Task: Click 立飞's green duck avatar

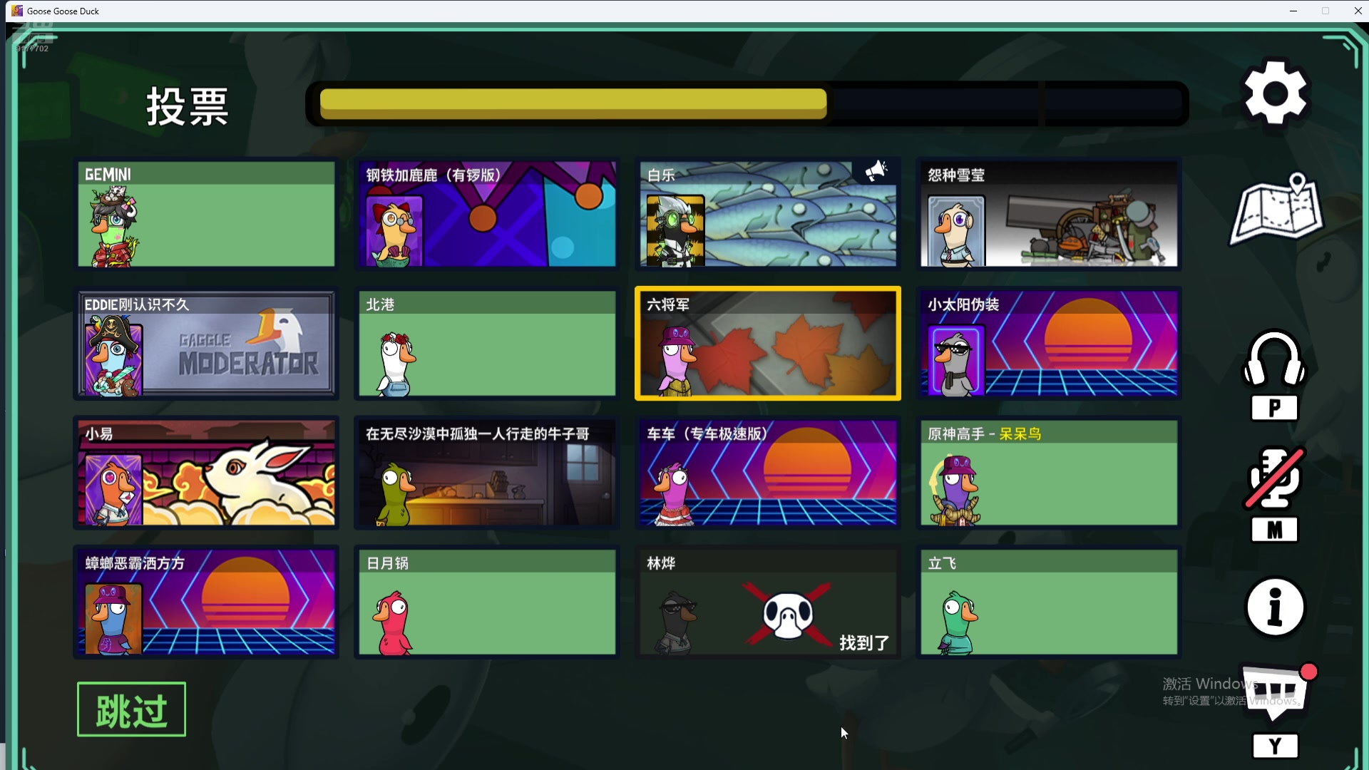Action: (x=958, y=623)
